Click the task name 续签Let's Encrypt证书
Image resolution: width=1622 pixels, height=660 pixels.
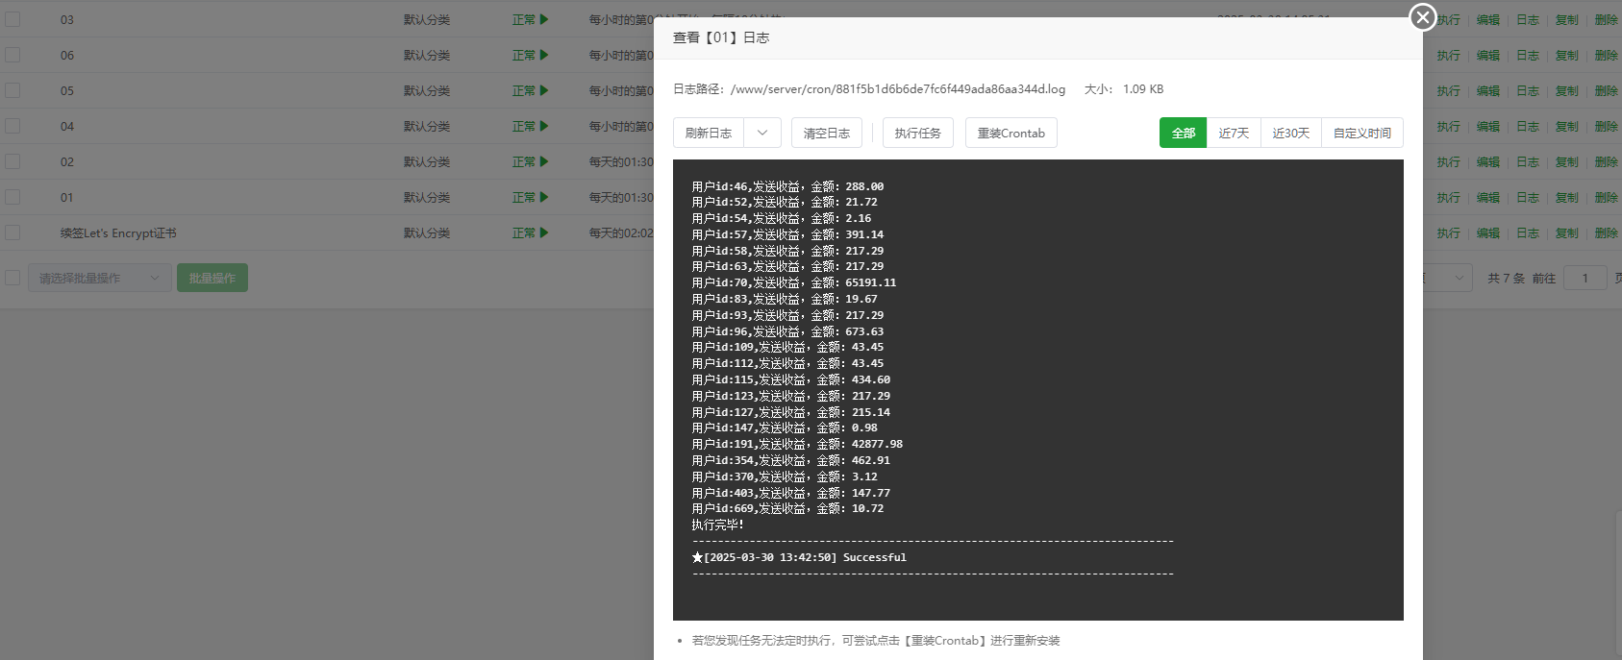pos(118,232)
